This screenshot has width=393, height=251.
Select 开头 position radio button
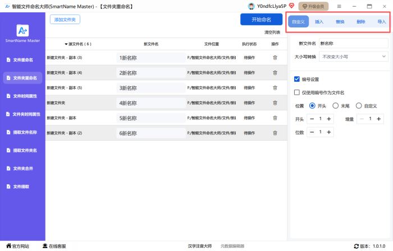coord(312,106)
